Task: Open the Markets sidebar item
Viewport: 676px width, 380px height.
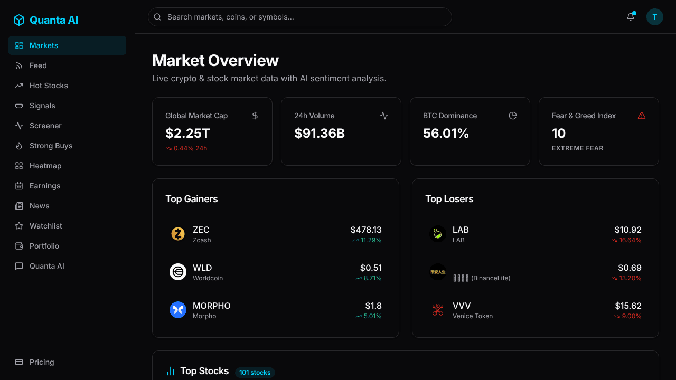Action: pyautogui.click(x=67, y=45)
